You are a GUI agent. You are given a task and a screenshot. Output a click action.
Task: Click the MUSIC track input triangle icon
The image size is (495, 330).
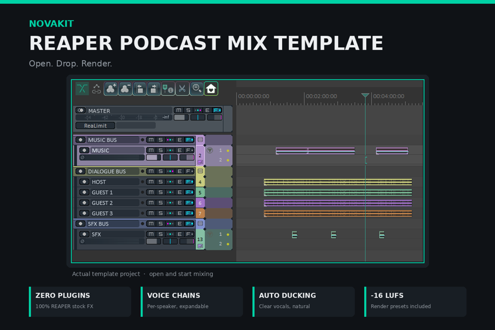point(210,150)
